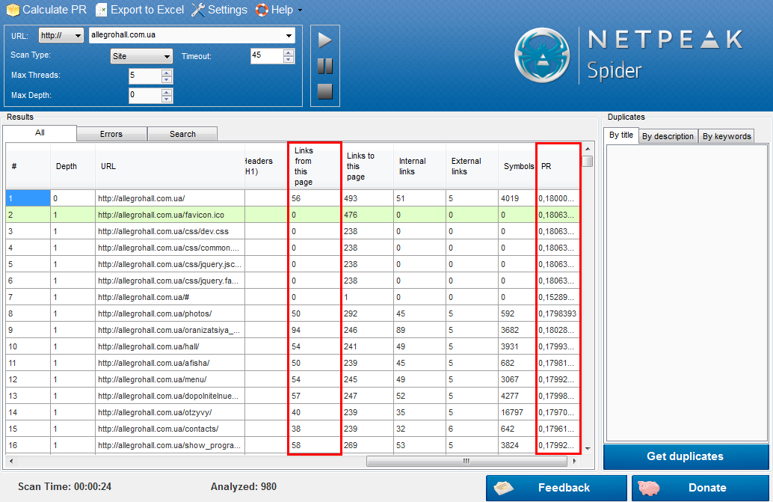The image size is (773, 502).
Task: Open the Calculate PR menu item
Action: tap(46, 10)
